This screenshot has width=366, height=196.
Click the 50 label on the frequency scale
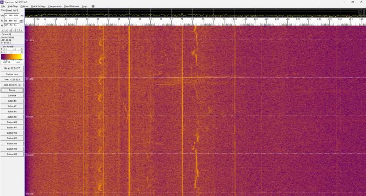click(x=129, y=19)
